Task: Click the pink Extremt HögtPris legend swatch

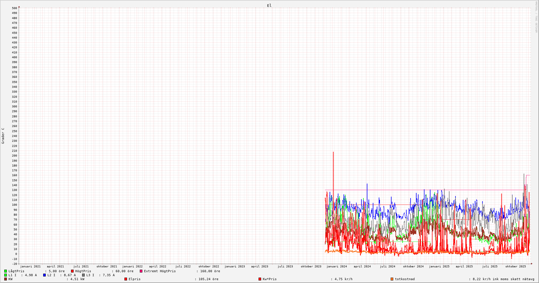Action: click(141, 271)
